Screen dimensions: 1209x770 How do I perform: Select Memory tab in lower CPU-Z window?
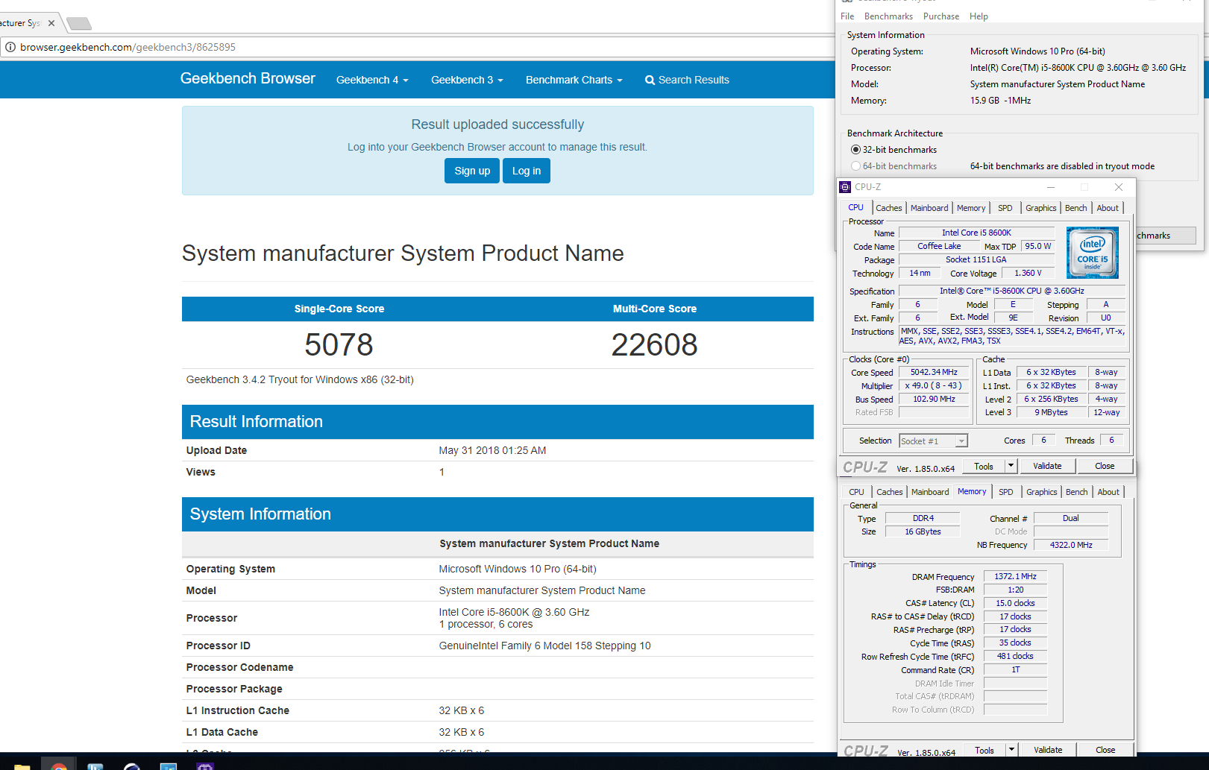click(972, 492)
